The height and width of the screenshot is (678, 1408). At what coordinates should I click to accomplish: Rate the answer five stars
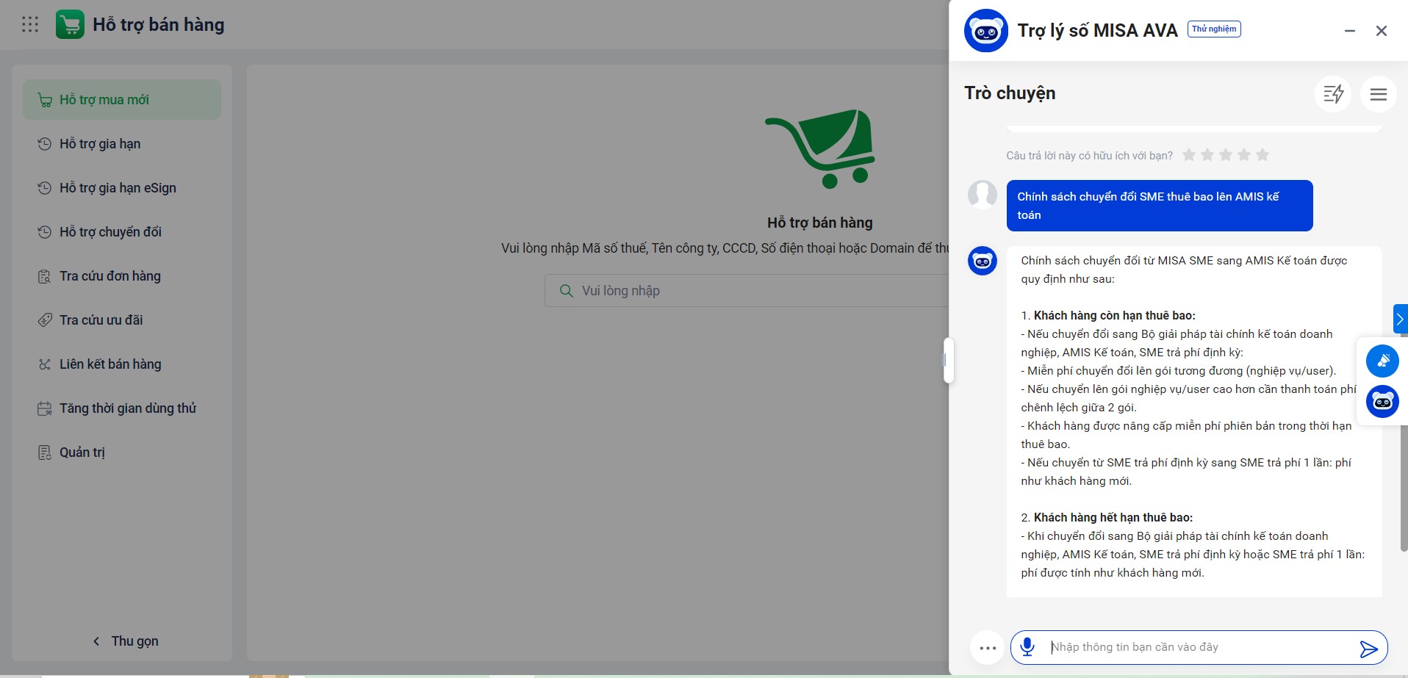(1262, 155)
